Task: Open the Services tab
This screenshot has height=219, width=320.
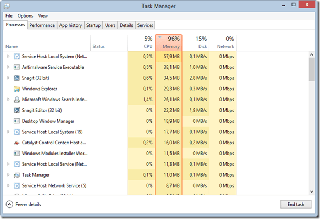Action: [145, 25]
